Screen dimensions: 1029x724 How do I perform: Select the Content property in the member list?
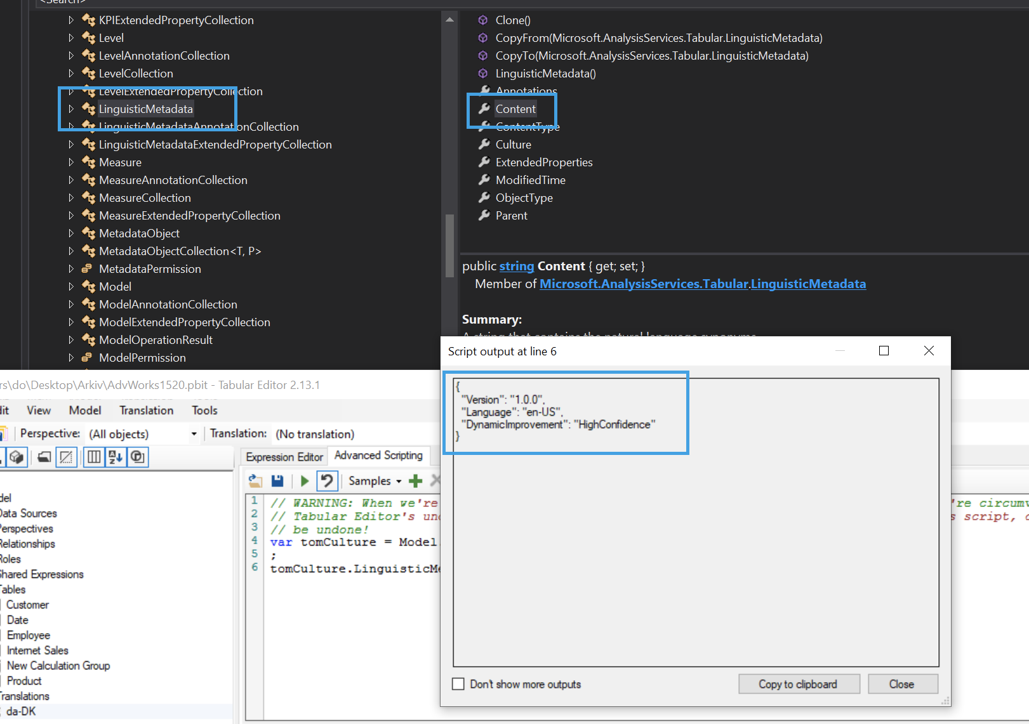pyautogui.click(x=515, y=109)
